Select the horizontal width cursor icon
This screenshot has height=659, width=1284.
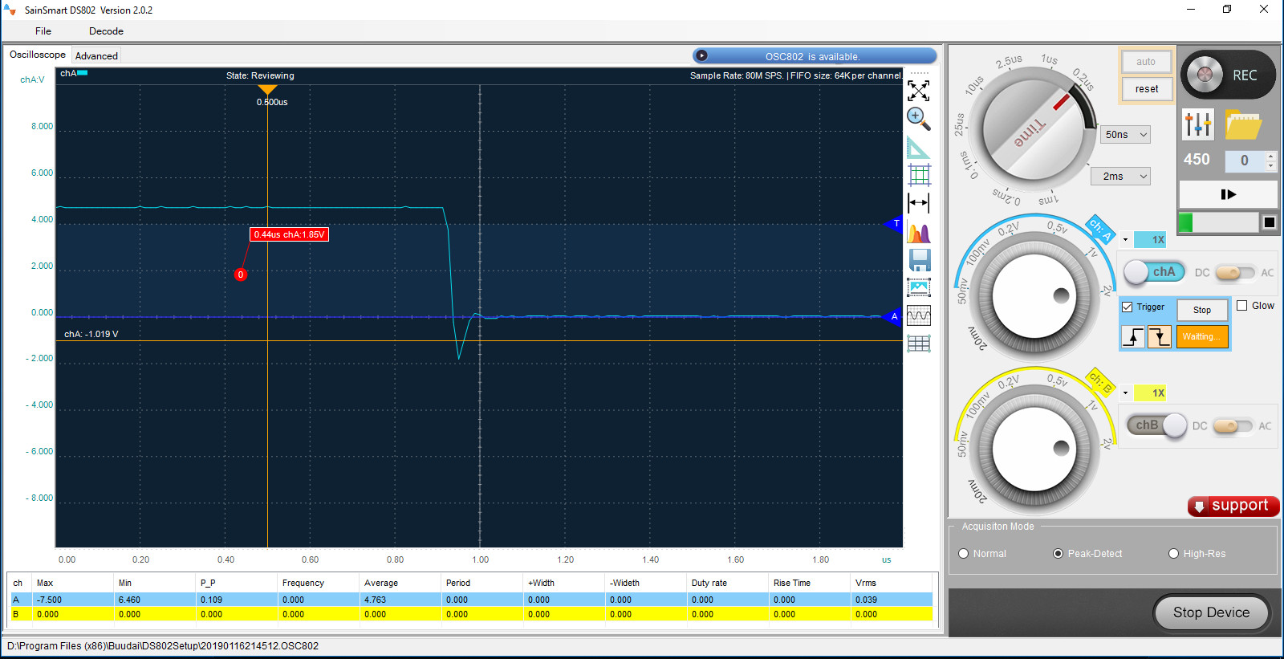(919, 203)
